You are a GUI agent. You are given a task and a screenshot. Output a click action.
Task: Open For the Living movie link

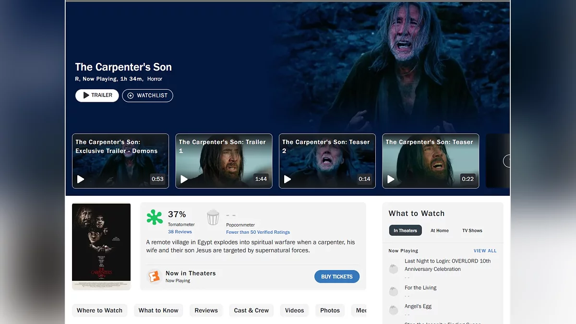point(420,288)
